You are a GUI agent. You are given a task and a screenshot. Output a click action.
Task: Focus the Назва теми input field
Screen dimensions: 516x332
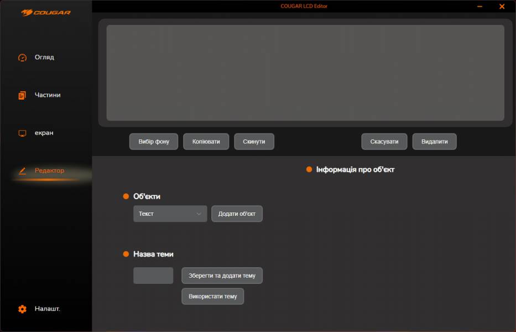pos(153,276)
